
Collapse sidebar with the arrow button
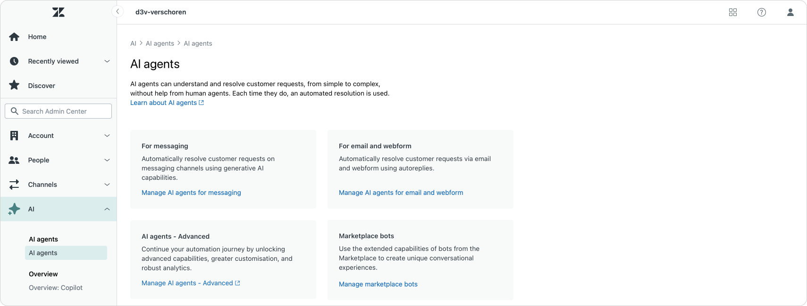[118, 11]
